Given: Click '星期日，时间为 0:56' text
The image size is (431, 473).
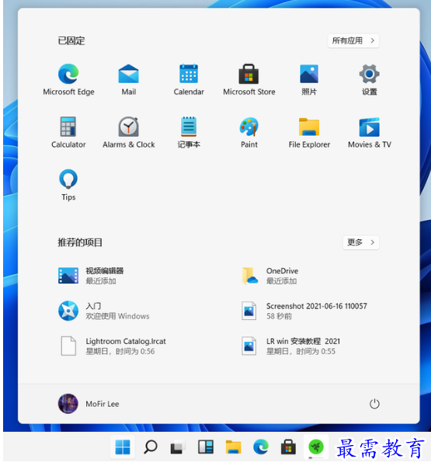Looking at the screenshot, I should point(120,351).
